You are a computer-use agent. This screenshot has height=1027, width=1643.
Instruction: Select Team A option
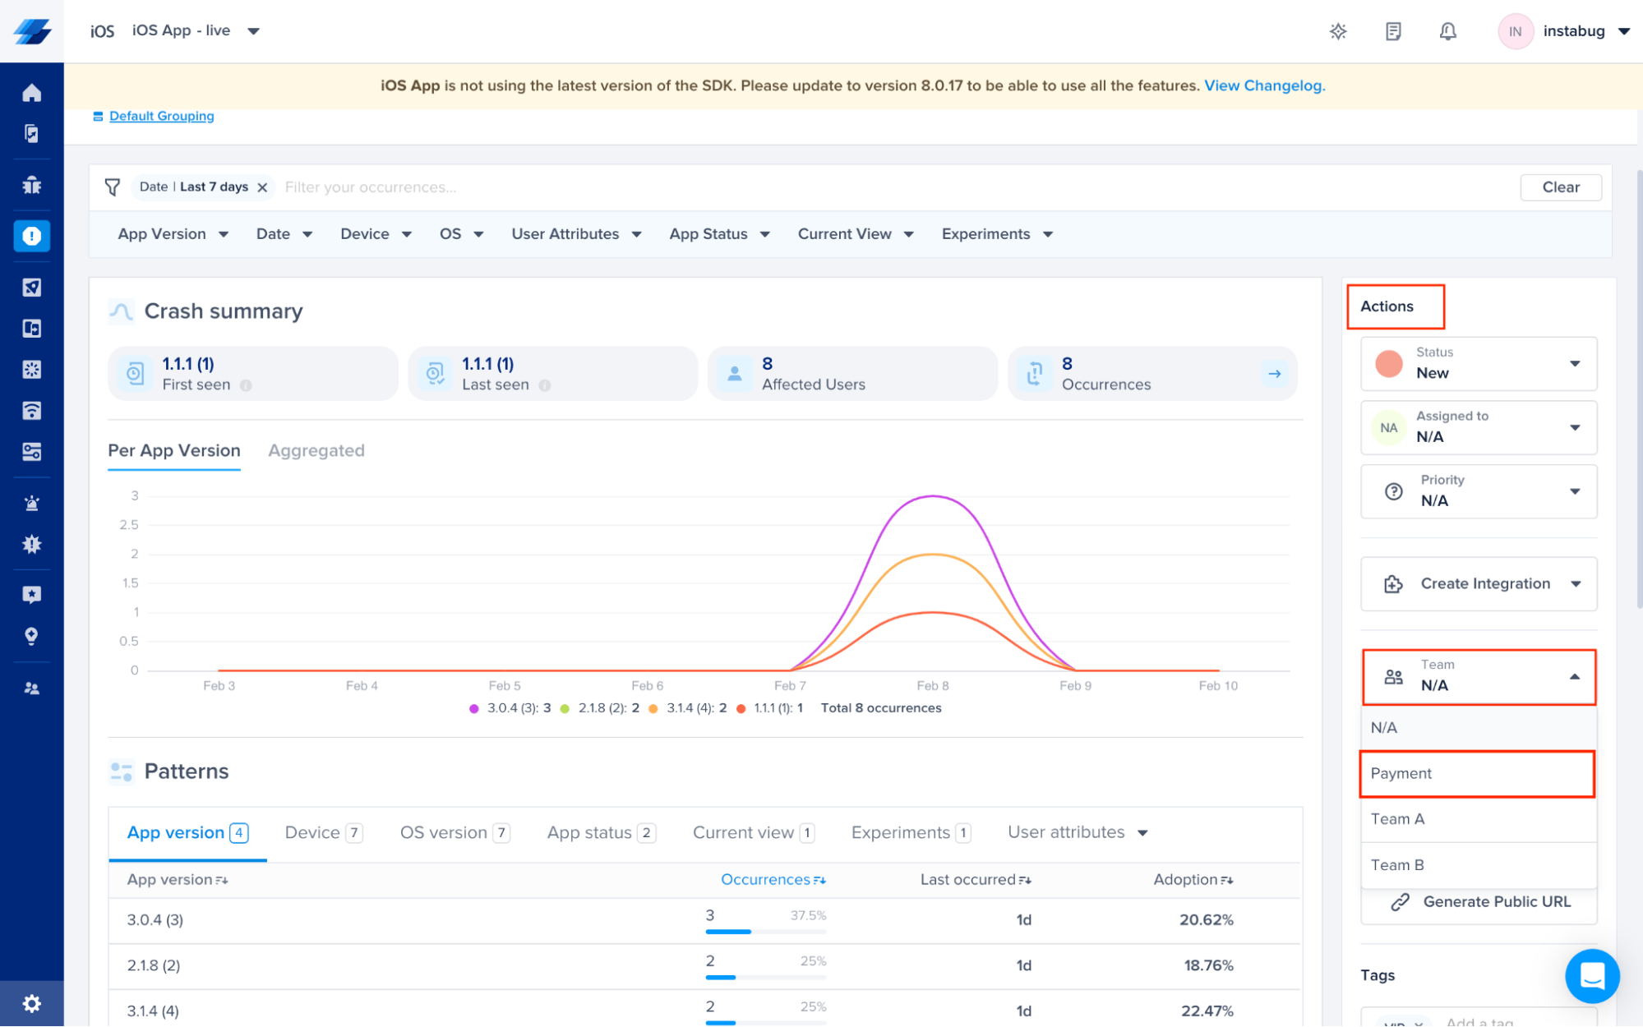[1478, 819]
